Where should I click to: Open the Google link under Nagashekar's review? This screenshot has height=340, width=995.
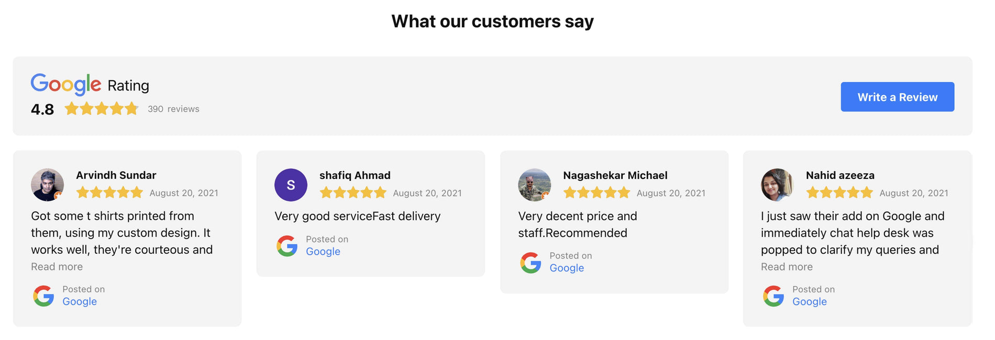tap(567, 268)
